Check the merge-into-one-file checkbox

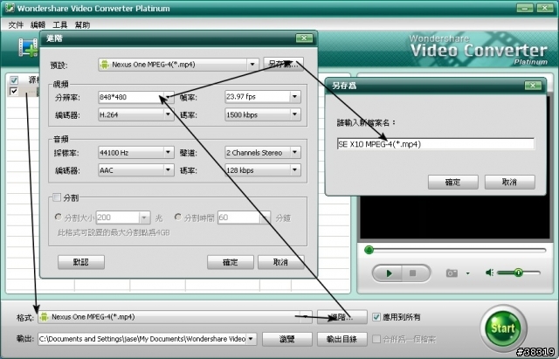click(x=376, y=339)
